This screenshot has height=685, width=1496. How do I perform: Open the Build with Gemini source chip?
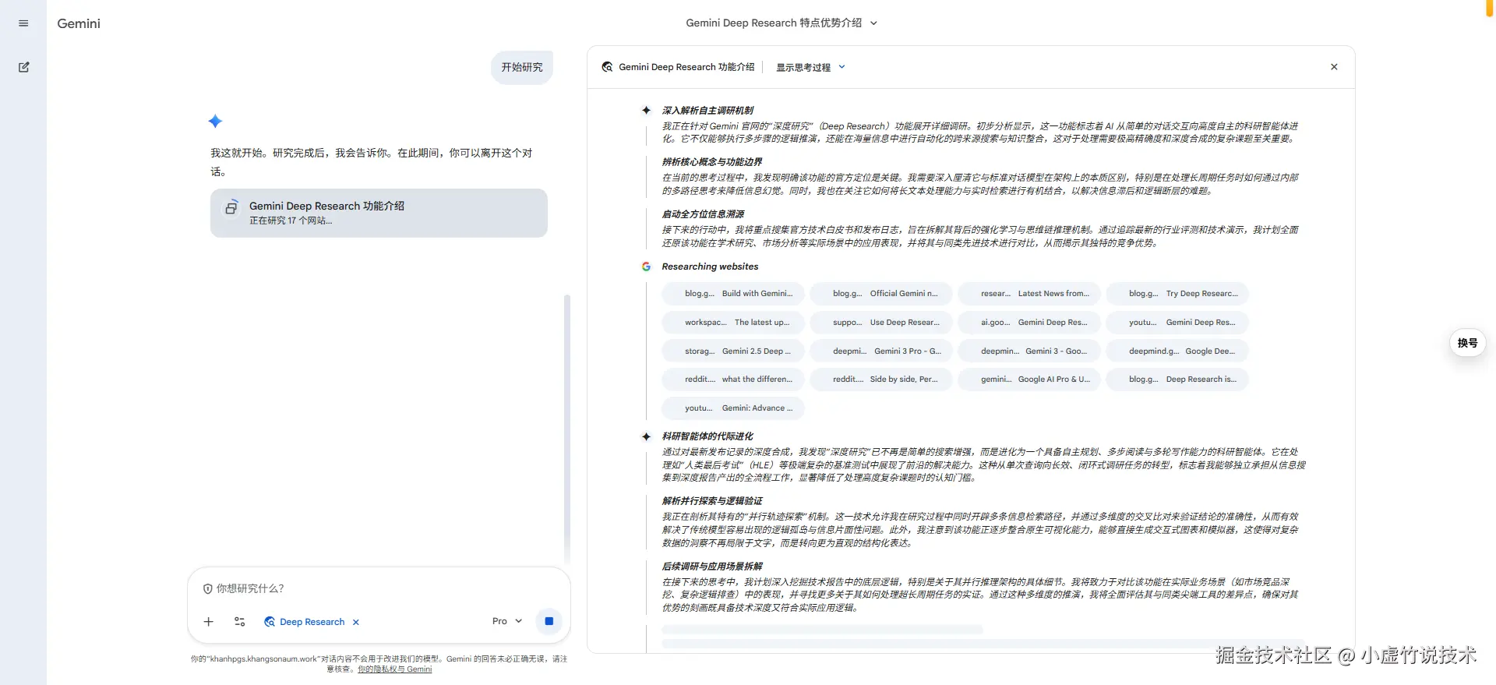click(x=733, y=294)
